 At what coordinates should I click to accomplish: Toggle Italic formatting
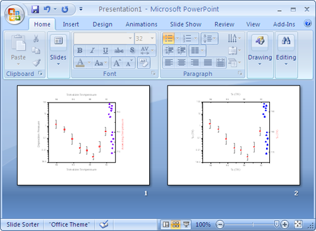pos(92,51)
